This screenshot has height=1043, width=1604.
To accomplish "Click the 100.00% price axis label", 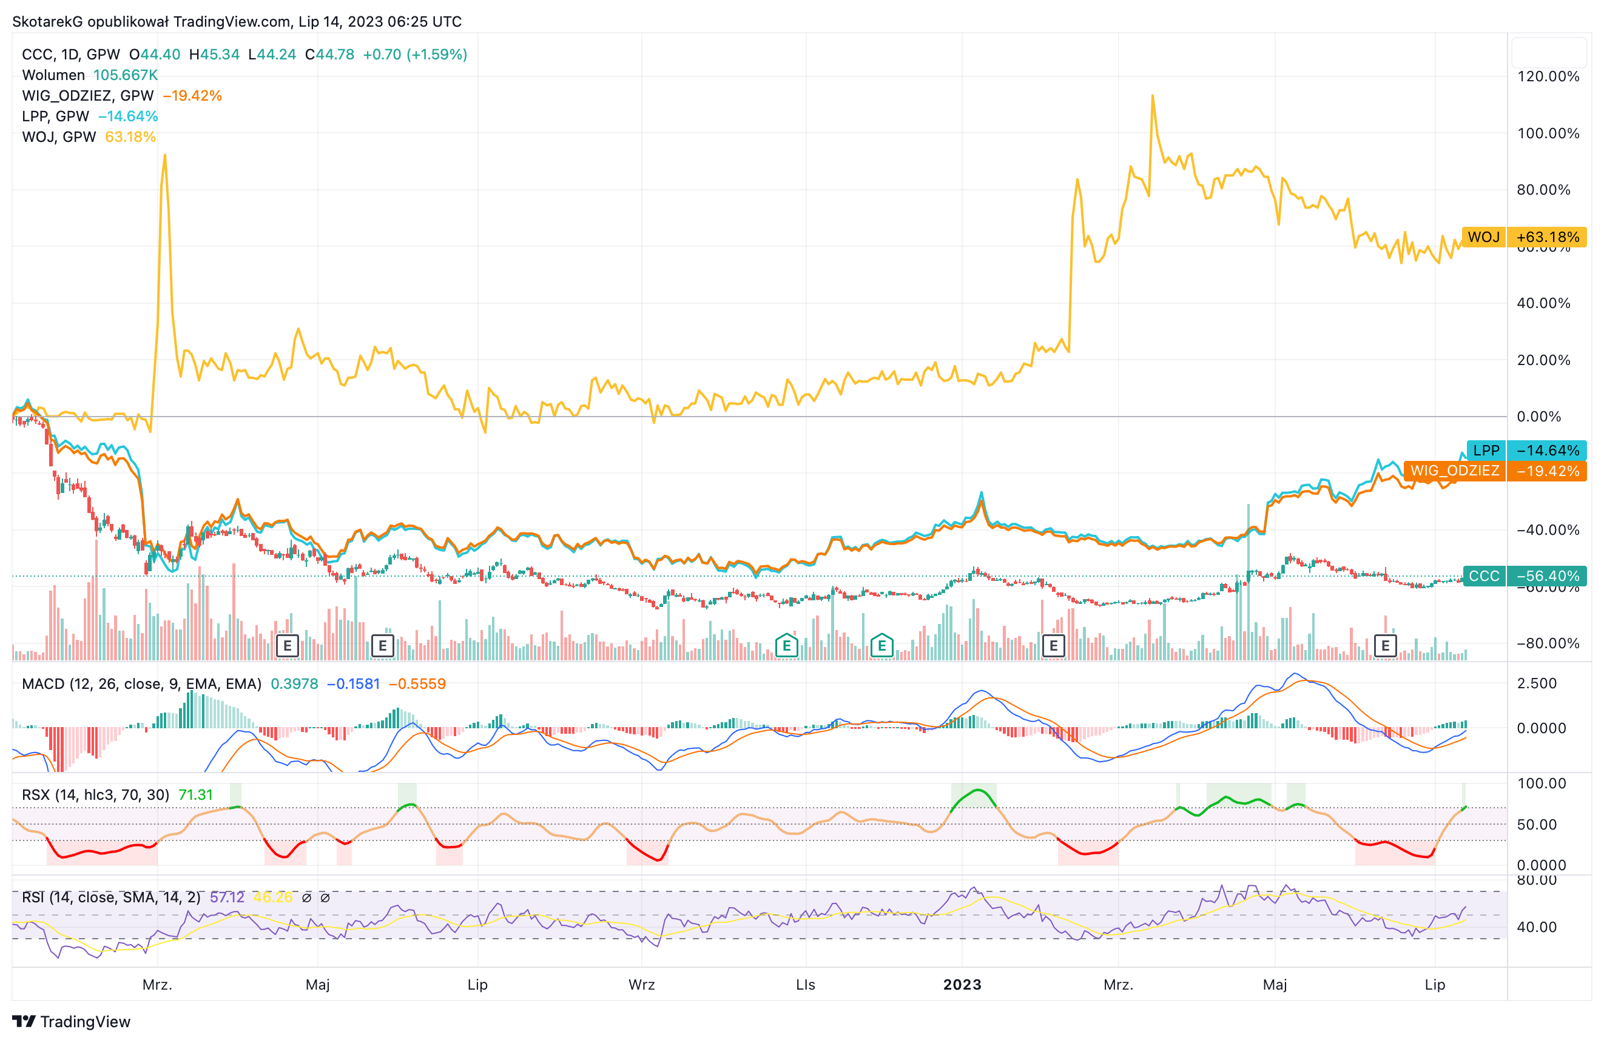I will point(1548,133).
